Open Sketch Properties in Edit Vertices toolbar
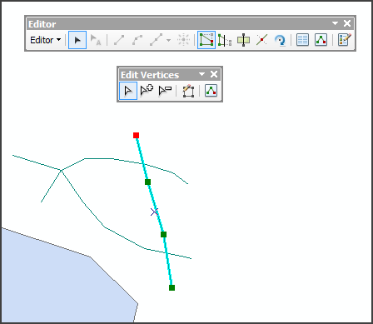Image resolution: width=373 pixels, height=324 pixels. 211,91
